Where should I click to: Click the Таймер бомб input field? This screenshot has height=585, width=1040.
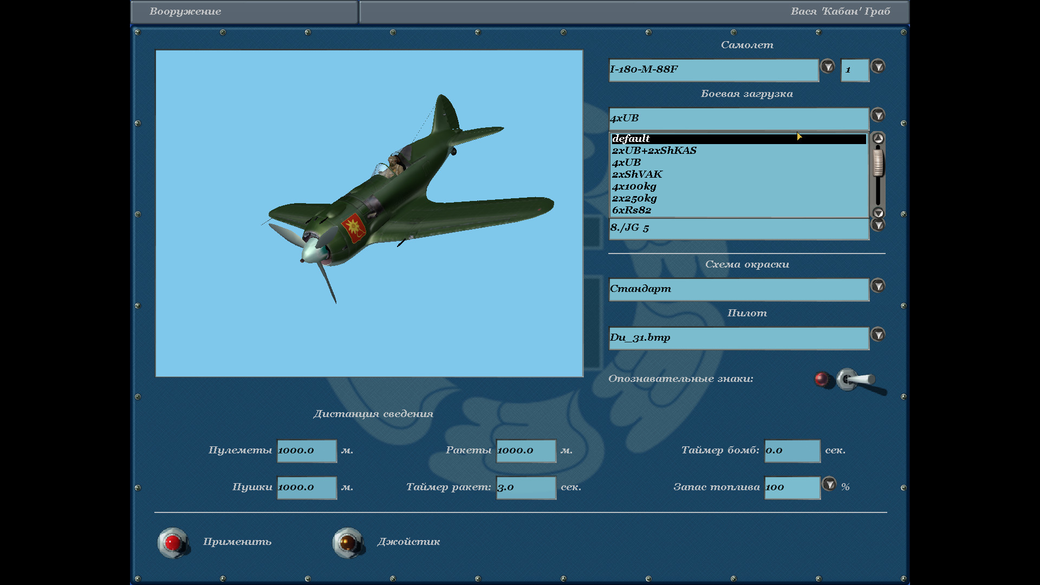792,451
